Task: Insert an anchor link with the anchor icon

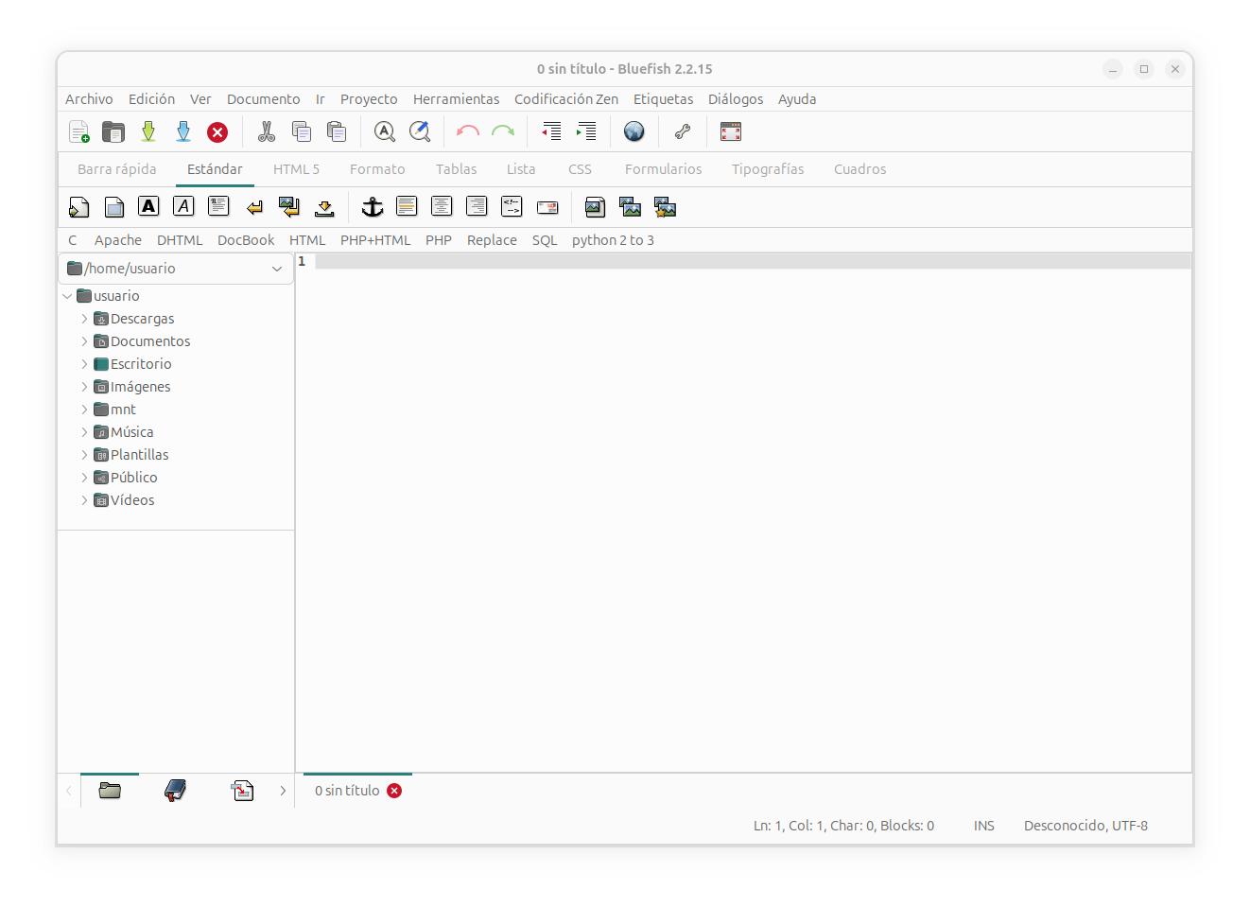Action: coord(373,207)
